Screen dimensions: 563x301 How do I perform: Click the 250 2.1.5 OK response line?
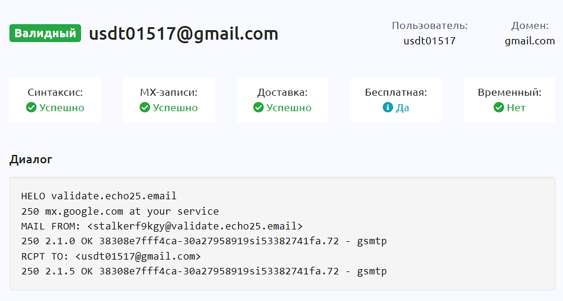tap(204, 271)
